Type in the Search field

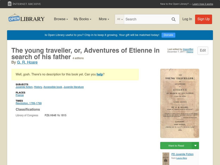[x=147, y=19]
